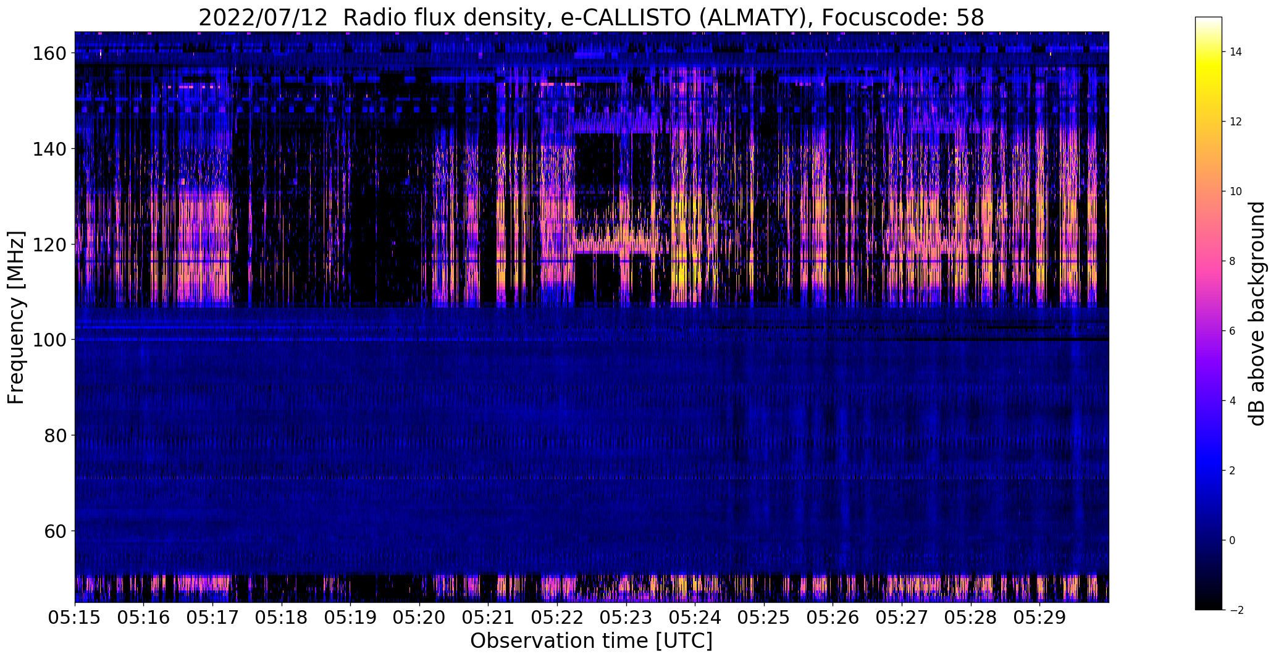
Task: Click the 05:18 time tick label
Action: click(x=282, y=618)
